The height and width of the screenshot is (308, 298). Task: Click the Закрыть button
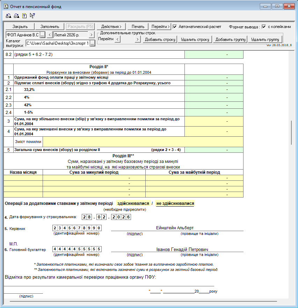(20, 27)
